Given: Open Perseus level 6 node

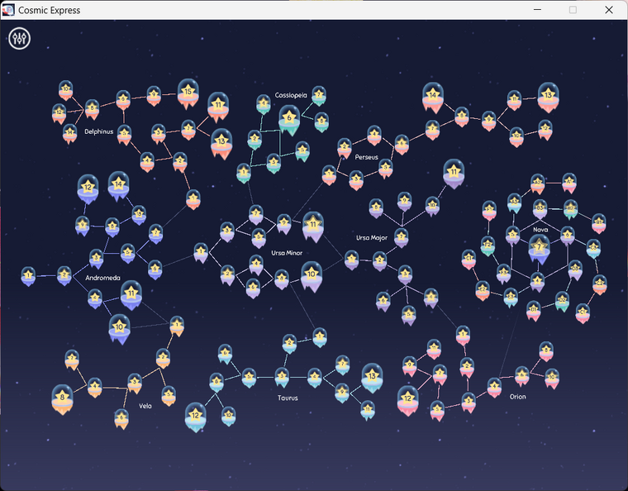Looking at the screenshot, I should [402, 145].
